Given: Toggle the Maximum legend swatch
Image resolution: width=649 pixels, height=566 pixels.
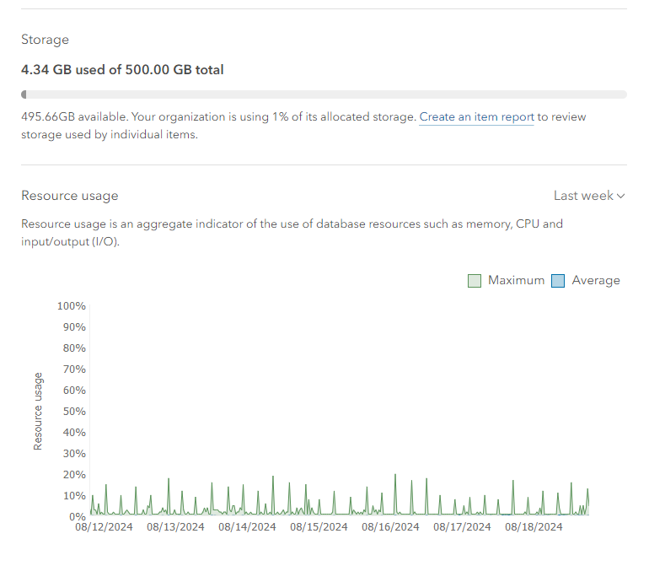Looking at the screenshot, I should 475,281.
